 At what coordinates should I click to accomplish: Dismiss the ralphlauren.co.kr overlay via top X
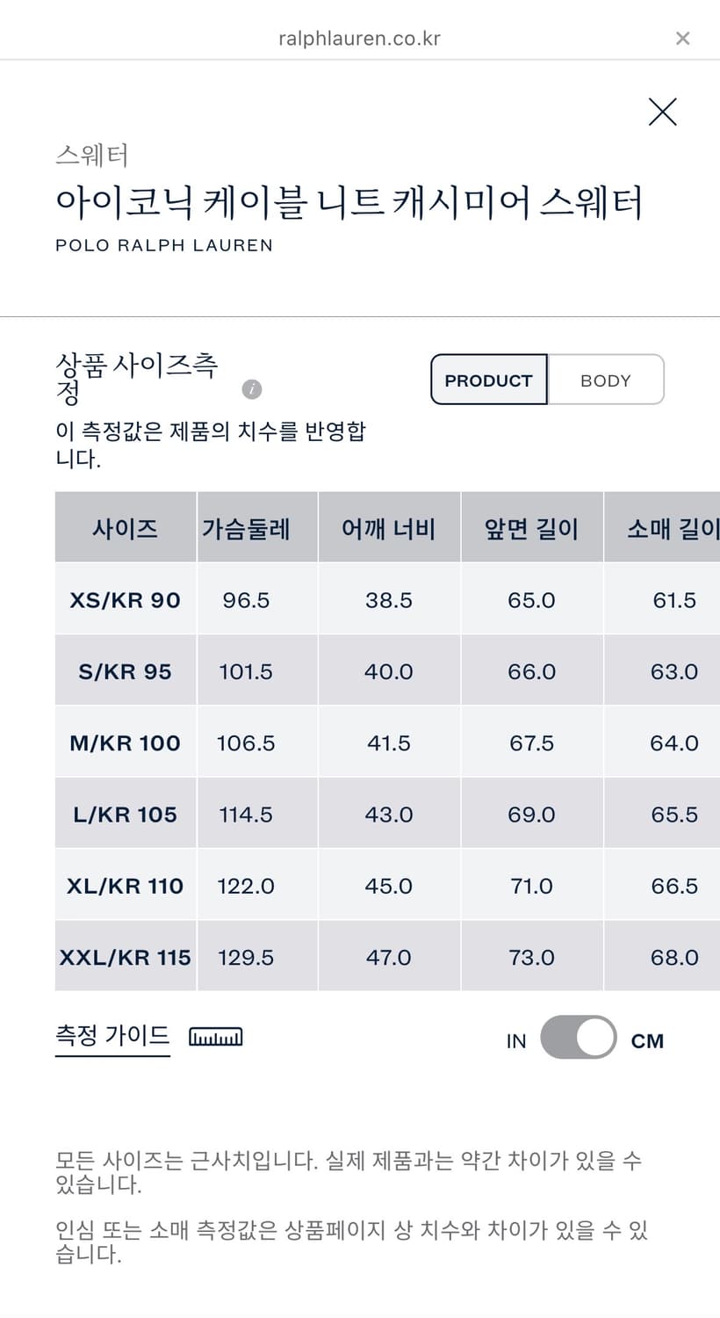coord(682,38)
